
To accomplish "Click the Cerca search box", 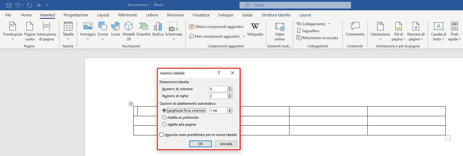I will pyautogui.click(x=295, y=5).
